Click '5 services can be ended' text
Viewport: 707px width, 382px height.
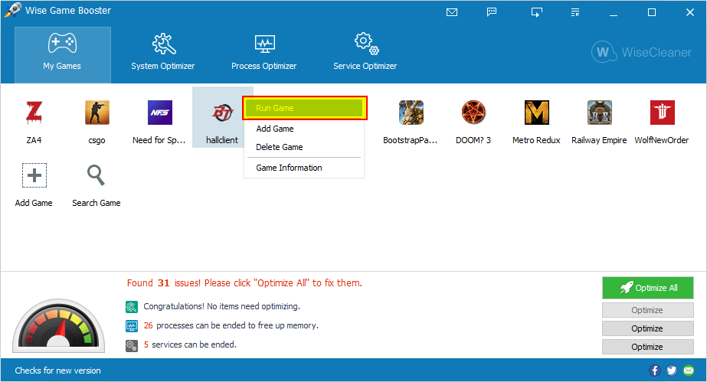click(x=190, y=344)
